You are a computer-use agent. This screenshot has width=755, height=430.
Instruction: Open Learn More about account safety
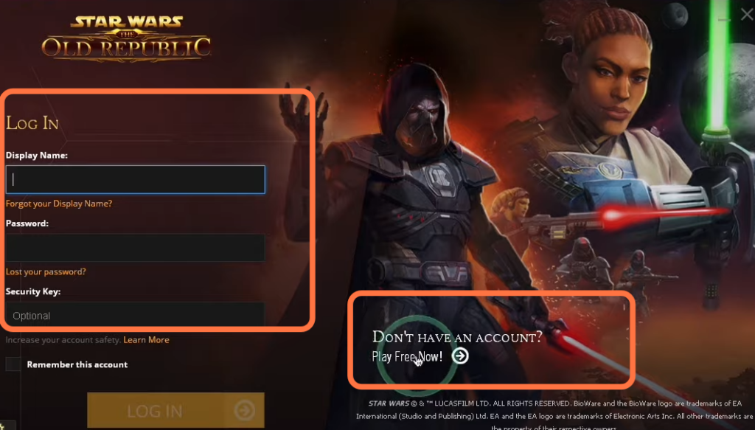tap(146, 339)
